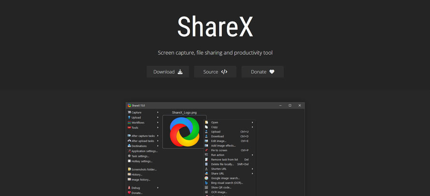Click the red Tools toolbox icon
430x196 pixels.
coord(129,127)
